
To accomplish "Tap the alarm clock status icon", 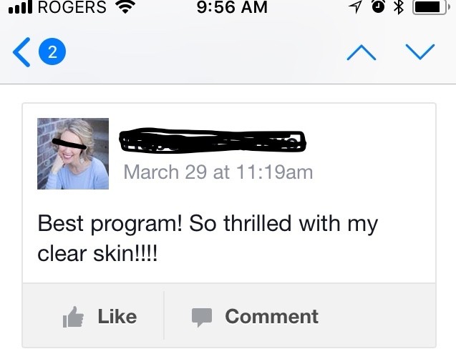I will 379,6.
